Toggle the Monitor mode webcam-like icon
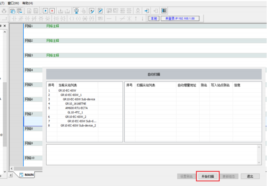Screen dimensions: 267x186 click(x=77, y=11)
